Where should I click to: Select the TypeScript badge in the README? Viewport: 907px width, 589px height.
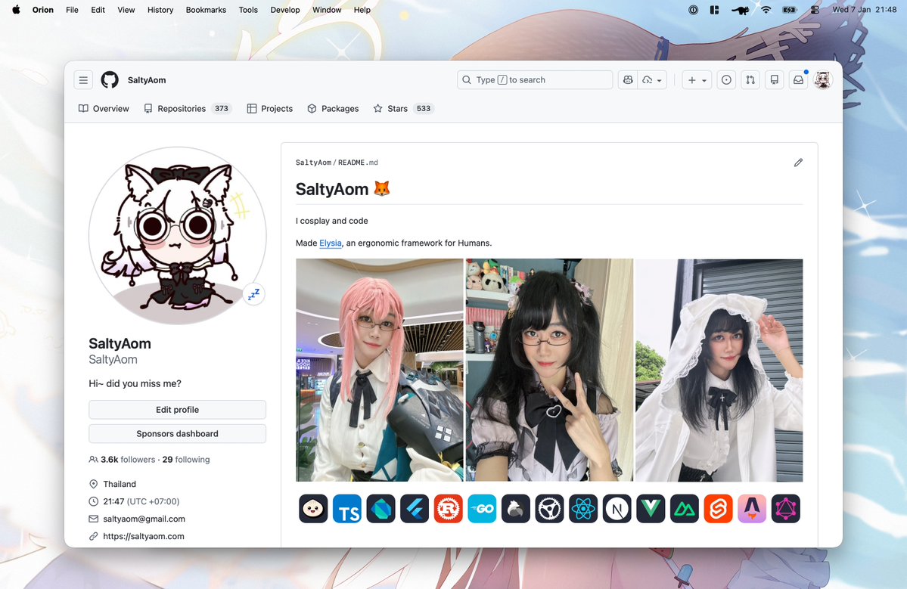click(x=346, y=508)
